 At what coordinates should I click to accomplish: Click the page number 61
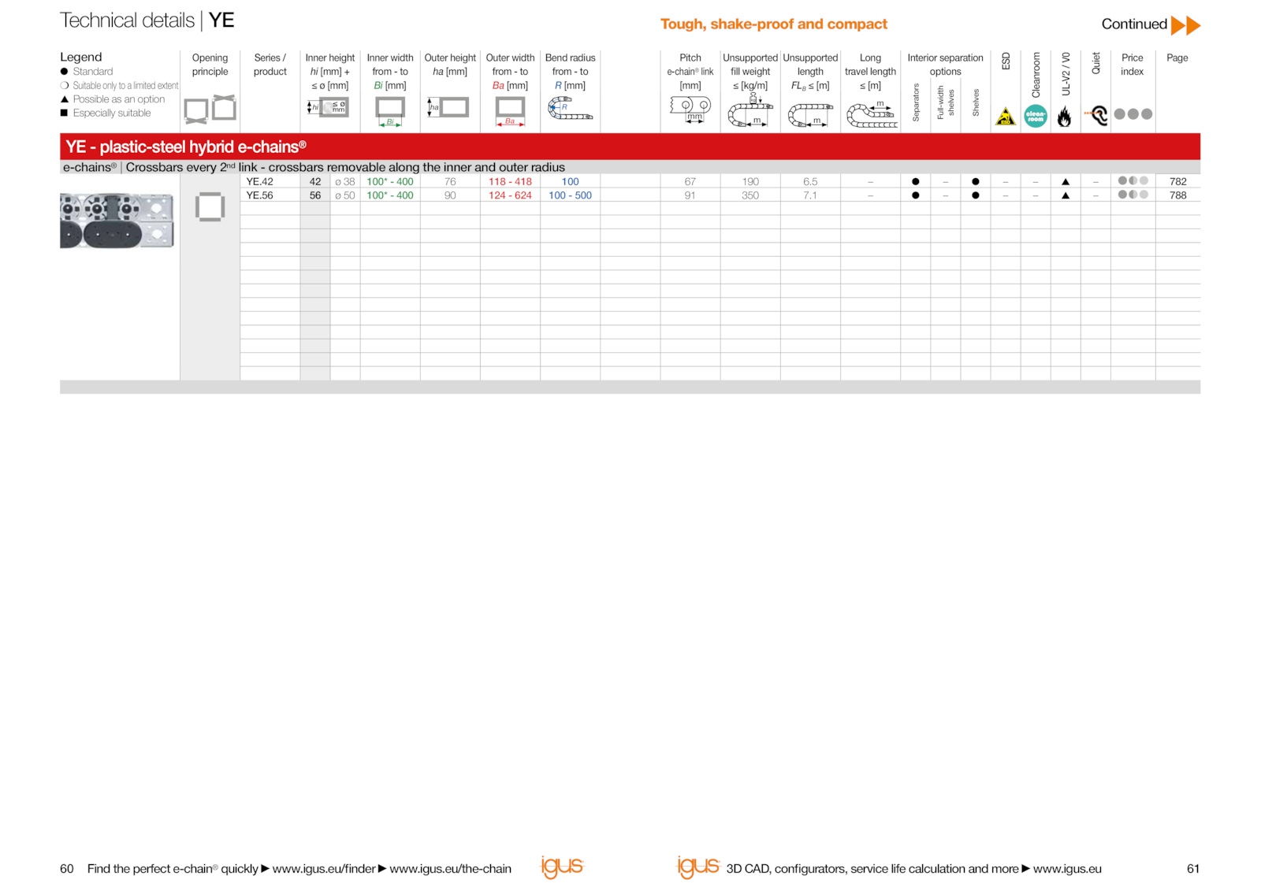click(x=1193, y=869)
